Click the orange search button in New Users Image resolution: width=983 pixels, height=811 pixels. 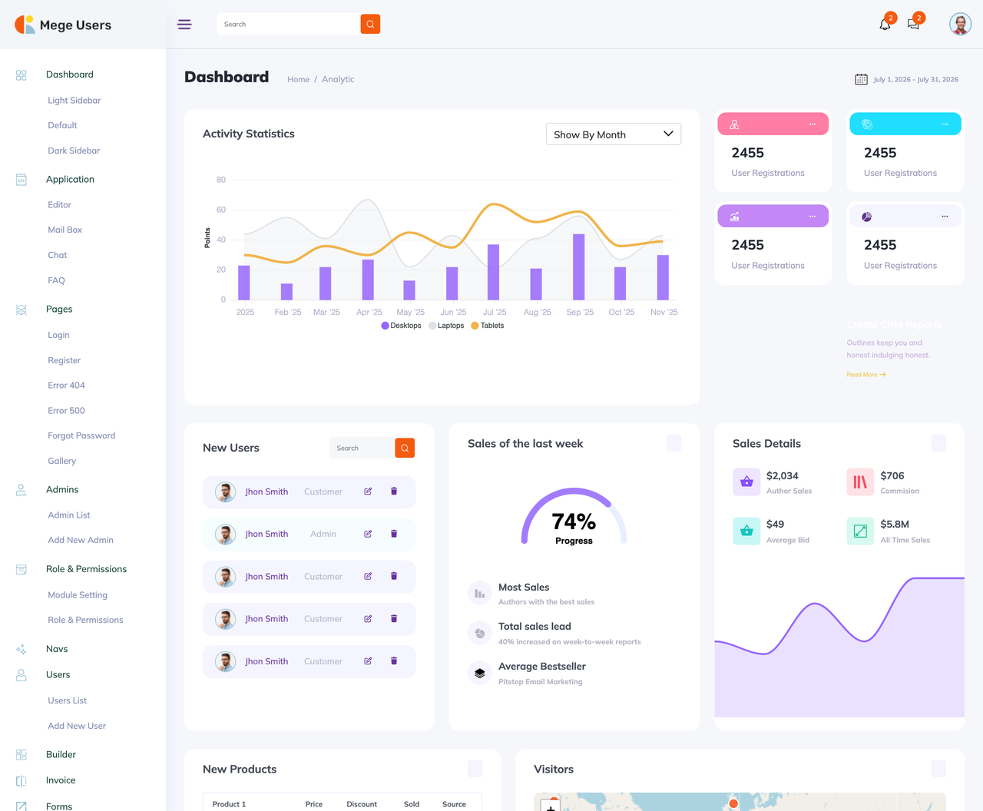(x=405, y=448)
